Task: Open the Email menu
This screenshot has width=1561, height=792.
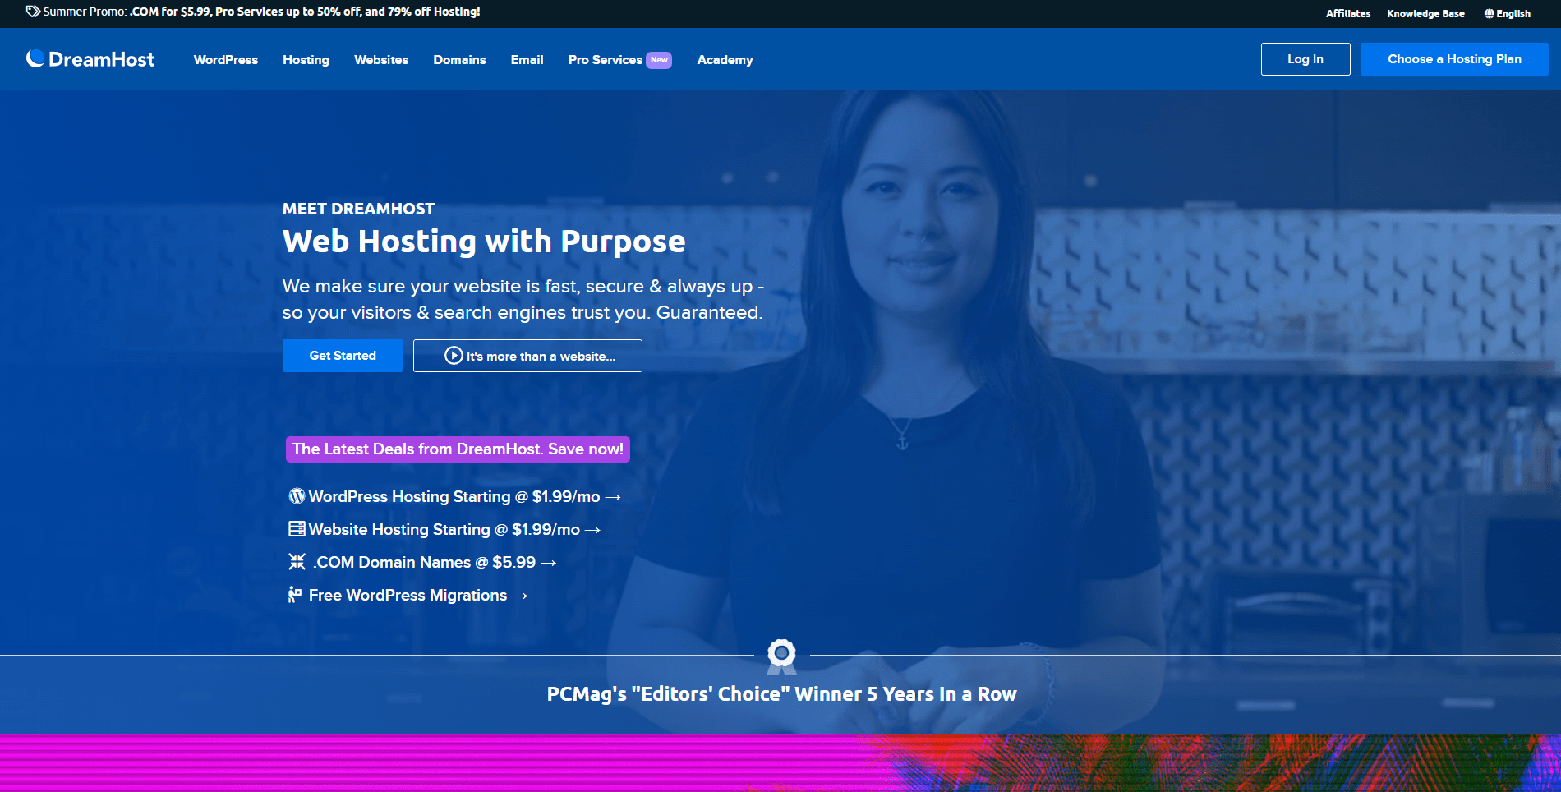Action: [527, 60]
